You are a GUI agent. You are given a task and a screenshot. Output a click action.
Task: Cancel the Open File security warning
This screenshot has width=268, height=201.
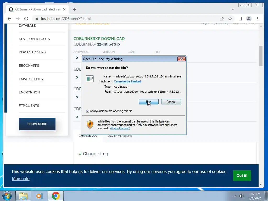click(x=171, y=102)
